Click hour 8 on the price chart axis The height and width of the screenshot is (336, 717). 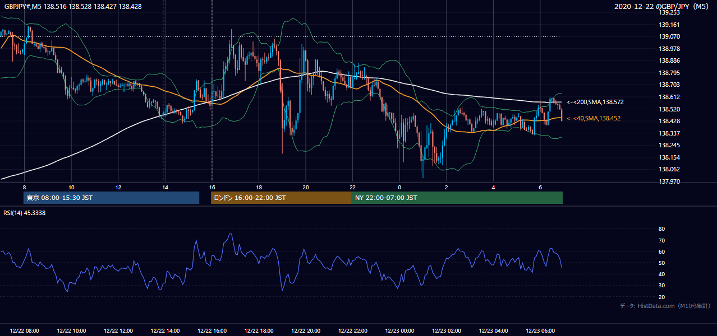coord(25,186)
